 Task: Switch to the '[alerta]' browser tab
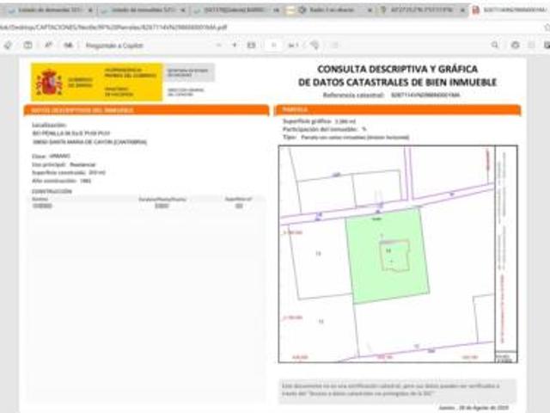[x=235, y=10]
